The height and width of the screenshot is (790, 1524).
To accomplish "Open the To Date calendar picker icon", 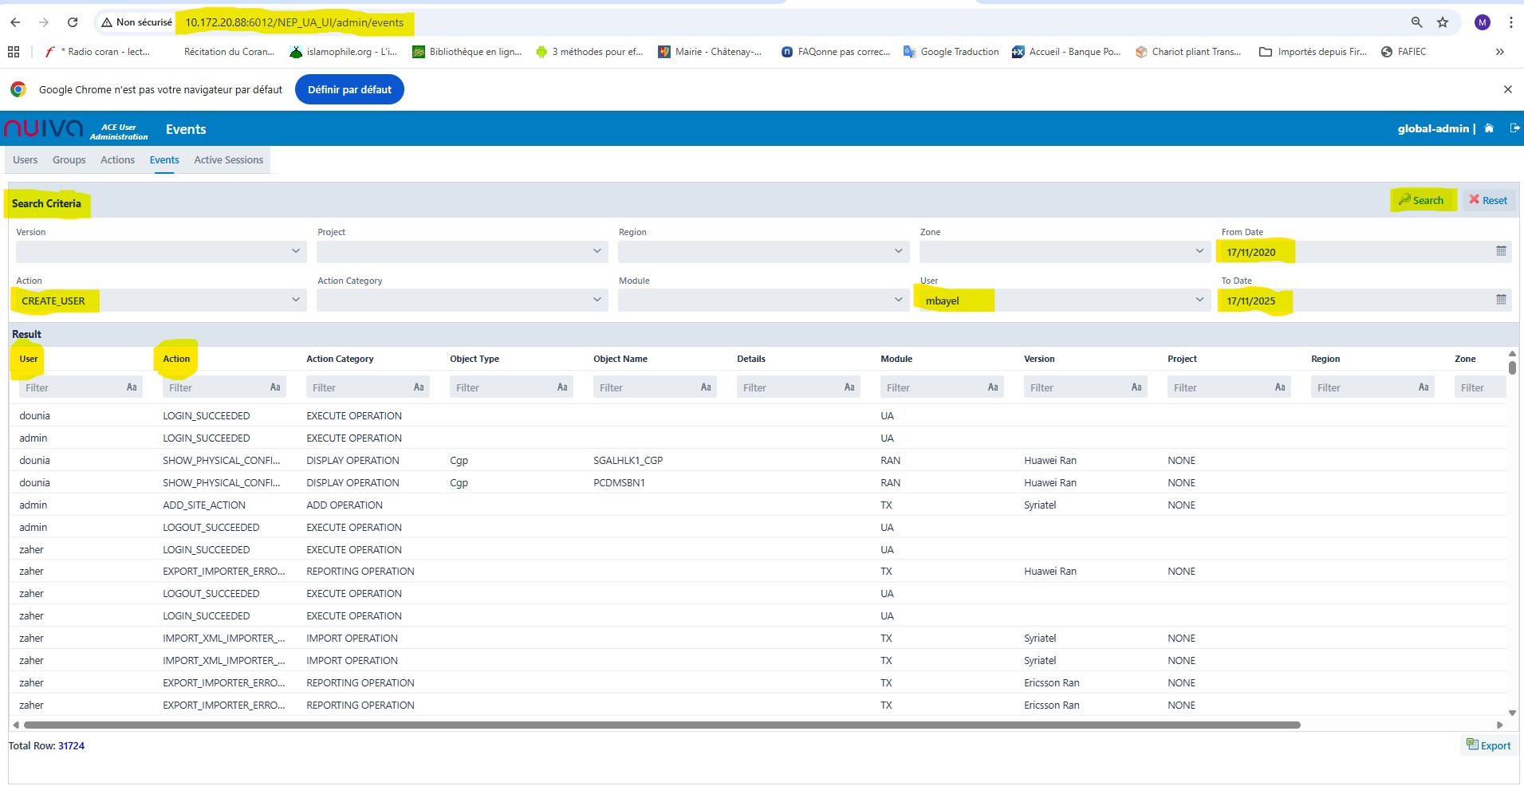I will click(x=1501, y=300).
